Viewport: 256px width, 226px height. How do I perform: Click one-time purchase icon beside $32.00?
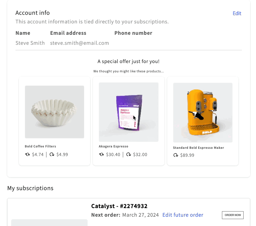pos(128,154)
